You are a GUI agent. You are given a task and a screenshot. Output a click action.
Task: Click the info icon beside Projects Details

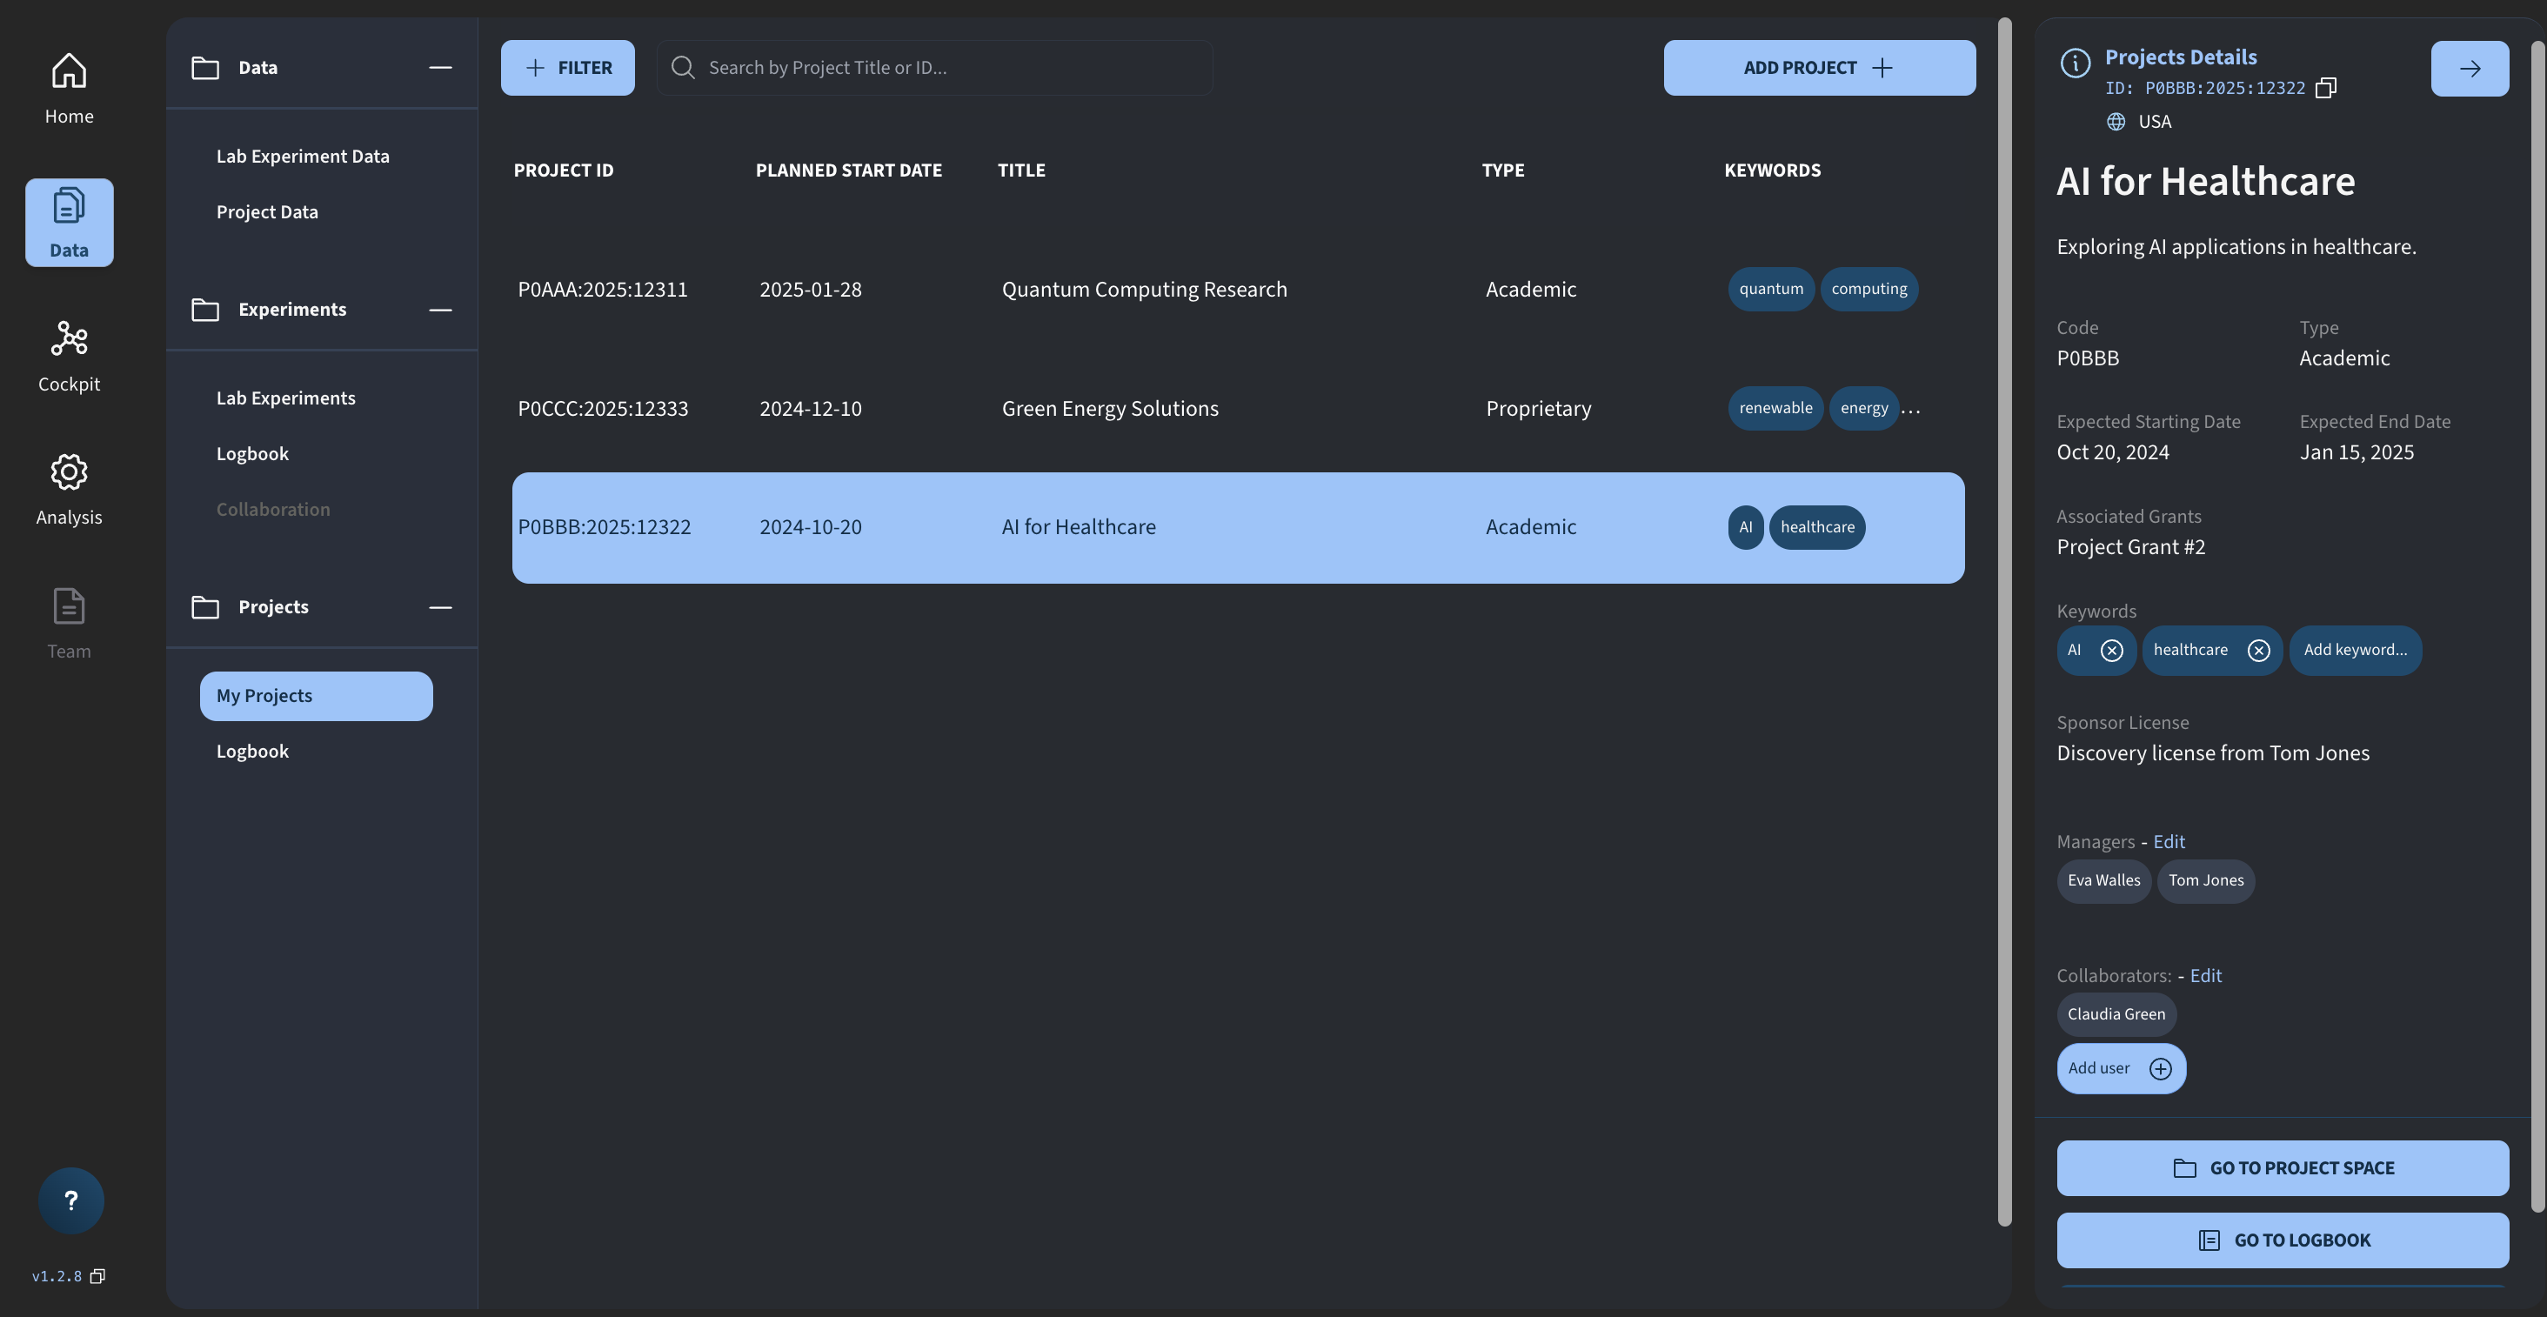point(2075,64)
